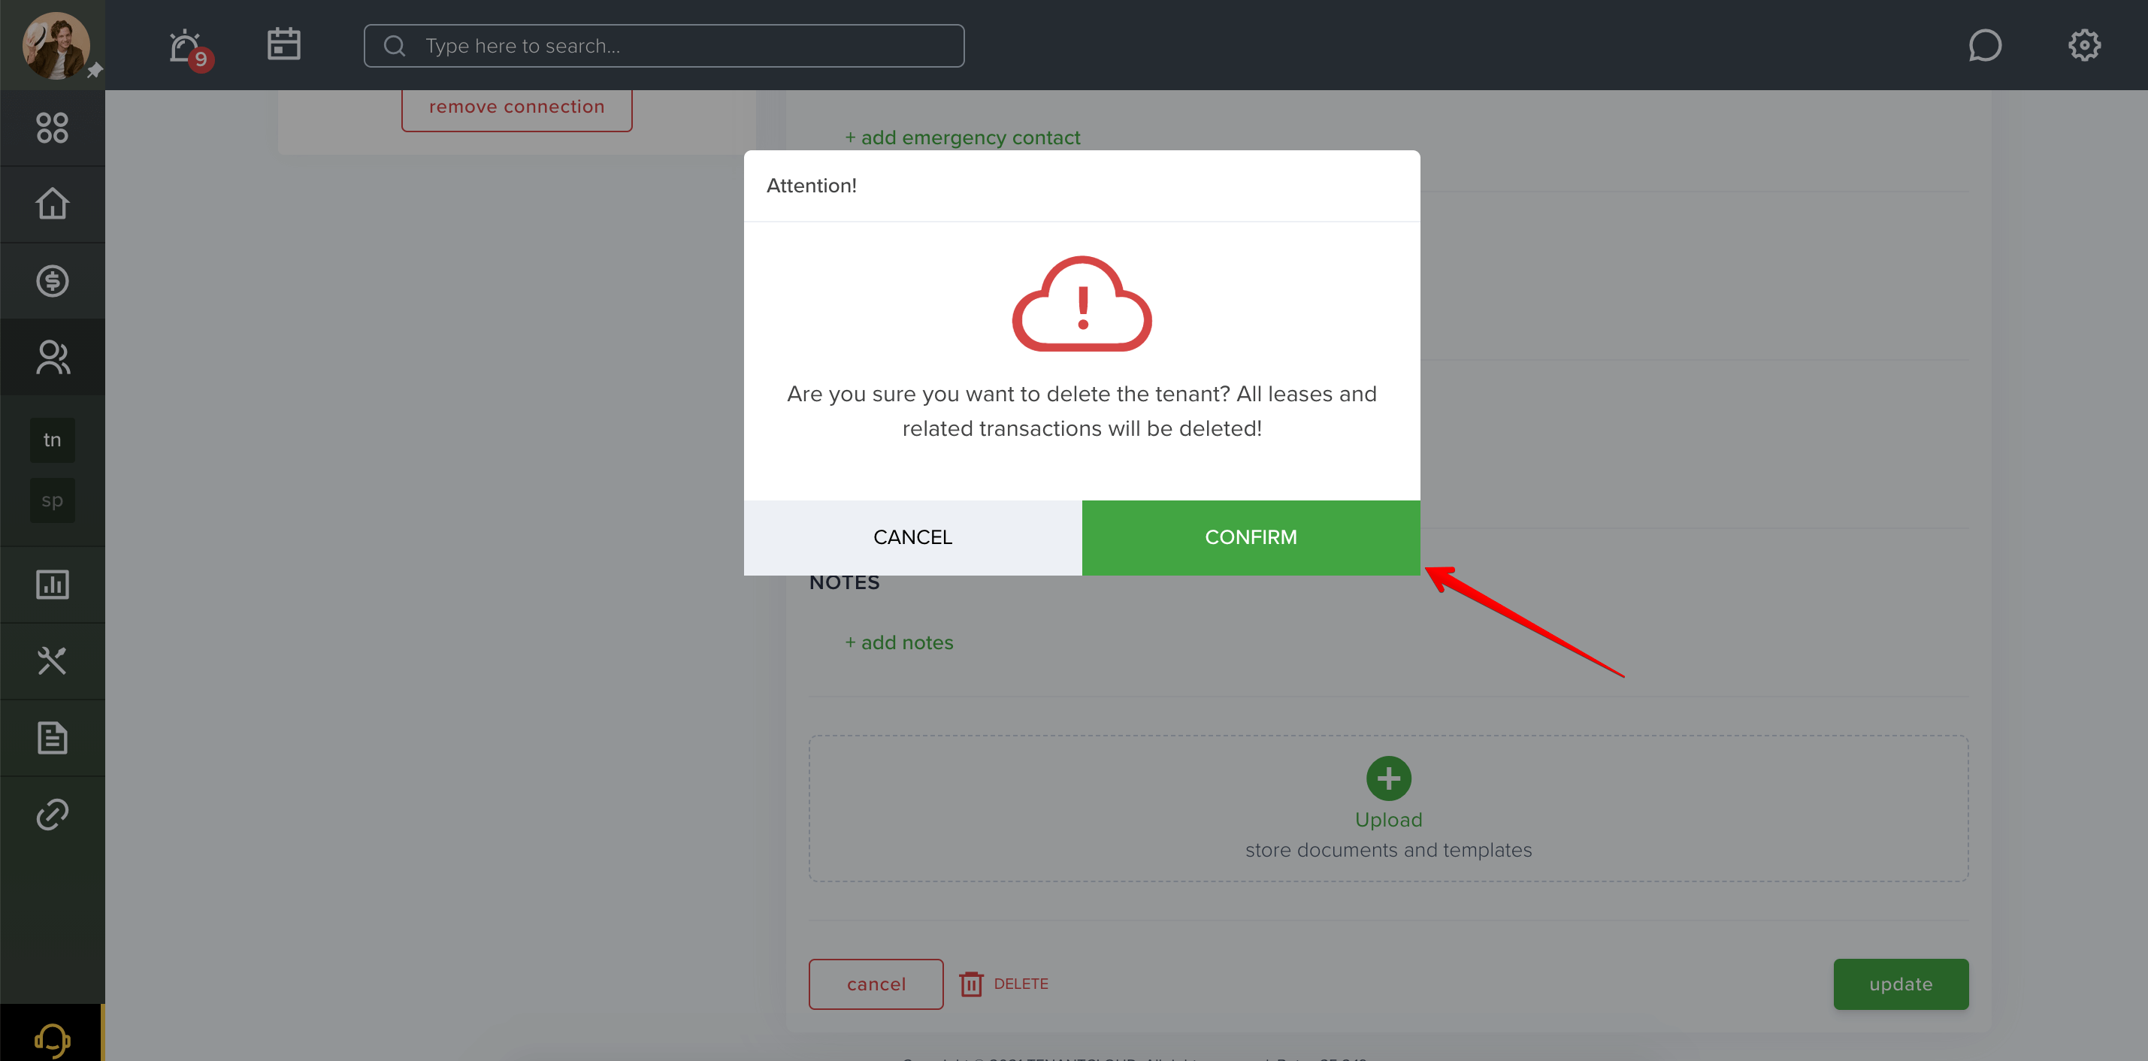
Task: Click the 'Attention!' dialog title text
Action: pyautogui.click(x=810, y=185)
